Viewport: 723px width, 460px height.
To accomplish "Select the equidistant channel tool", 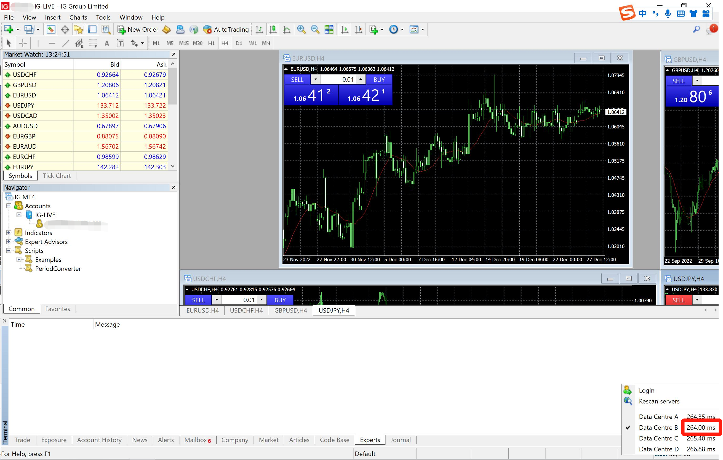I will point(79,44).
